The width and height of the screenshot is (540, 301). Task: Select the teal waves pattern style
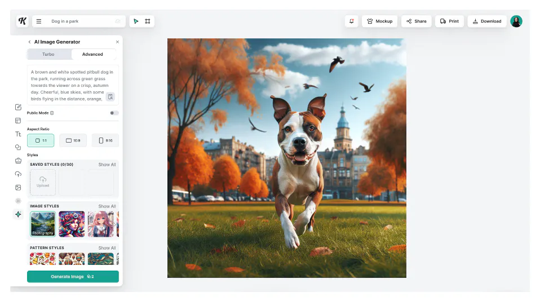pyautogui.click(x=100, y=259)
